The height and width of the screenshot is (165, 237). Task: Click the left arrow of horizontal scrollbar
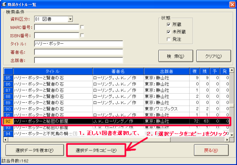pos(6,140)
